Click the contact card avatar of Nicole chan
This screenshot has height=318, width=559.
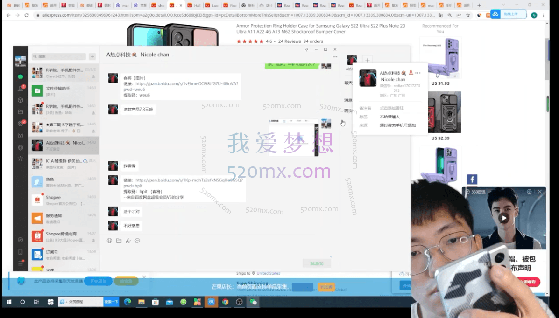368,78
